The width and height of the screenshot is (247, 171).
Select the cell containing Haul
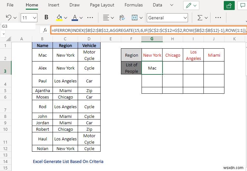coord(42,139)
